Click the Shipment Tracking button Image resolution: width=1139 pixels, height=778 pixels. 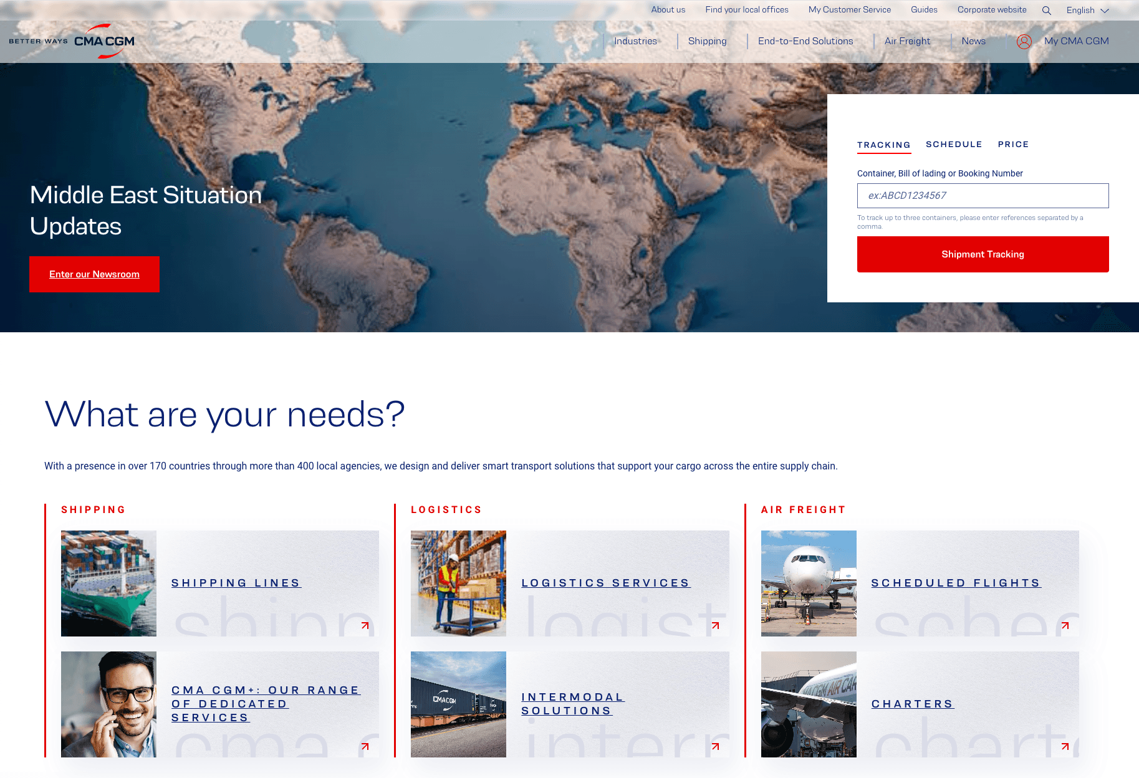pos(983,254)
